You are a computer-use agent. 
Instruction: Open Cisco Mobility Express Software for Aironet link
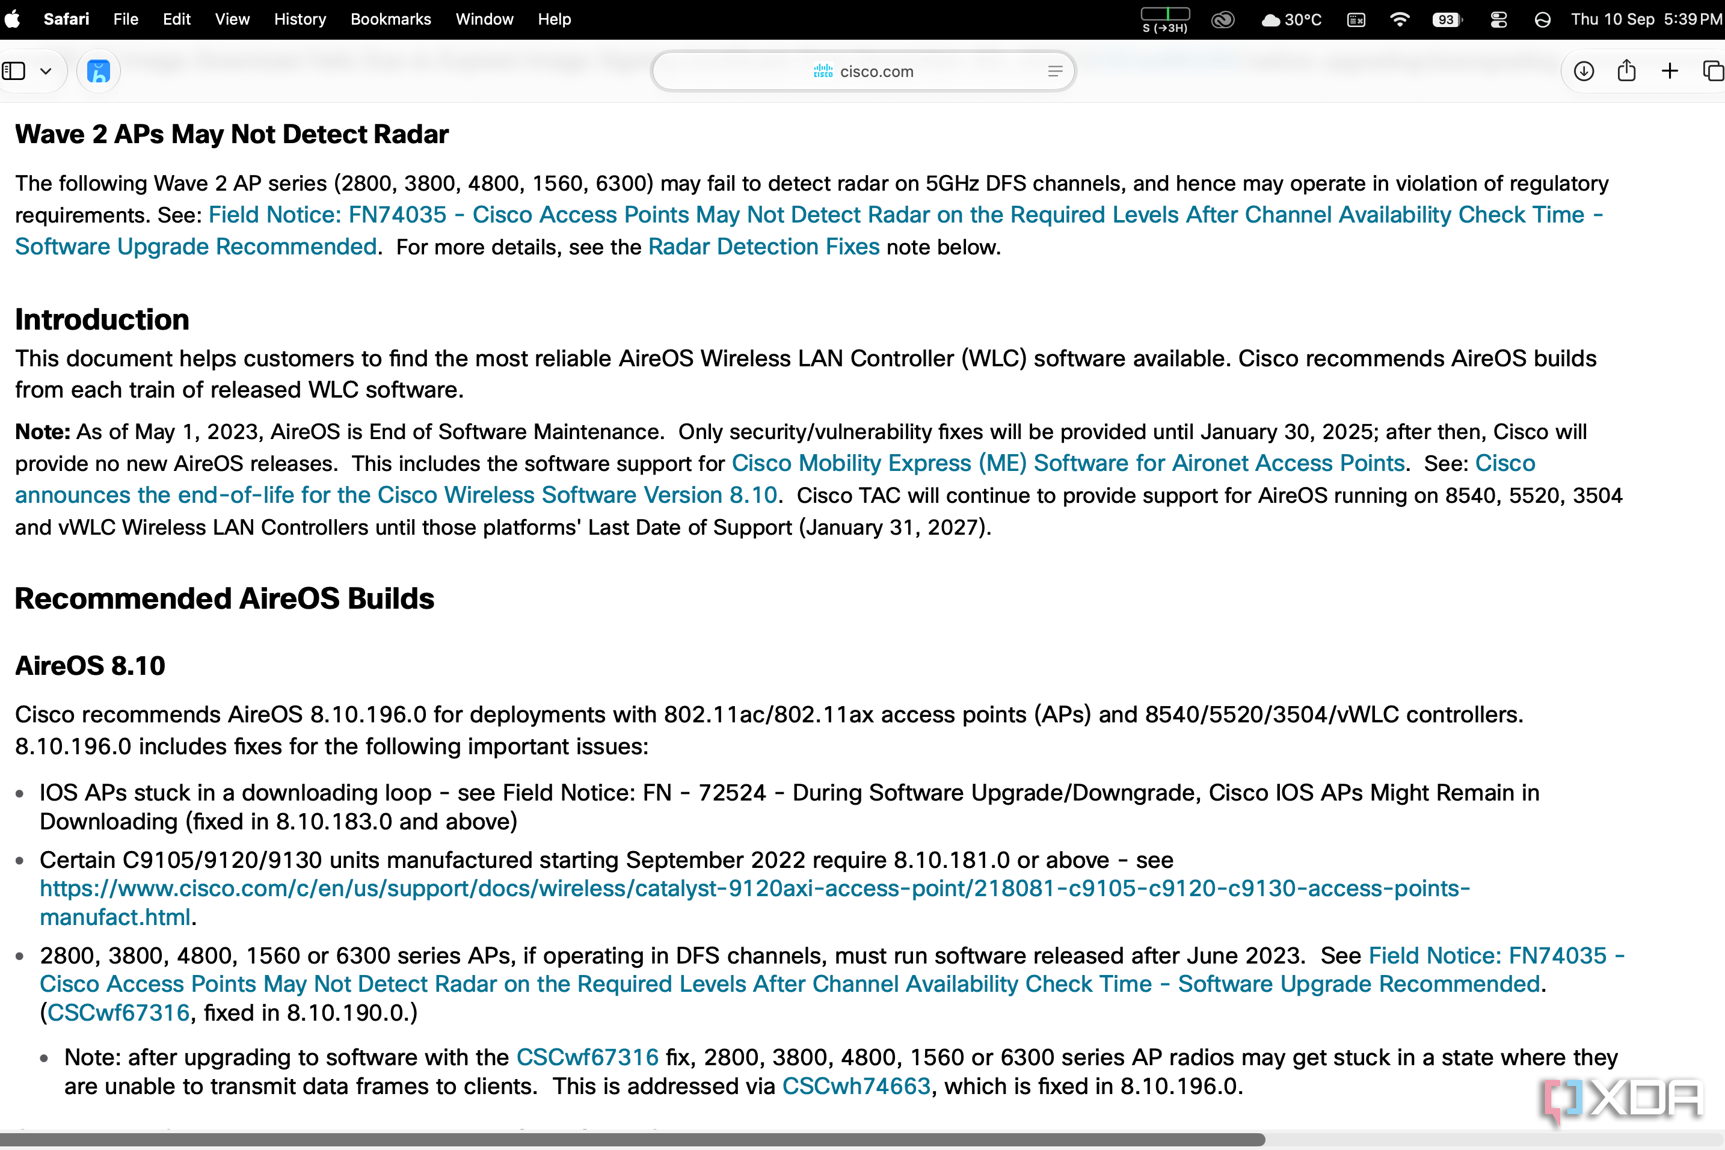coord(1068,464)
